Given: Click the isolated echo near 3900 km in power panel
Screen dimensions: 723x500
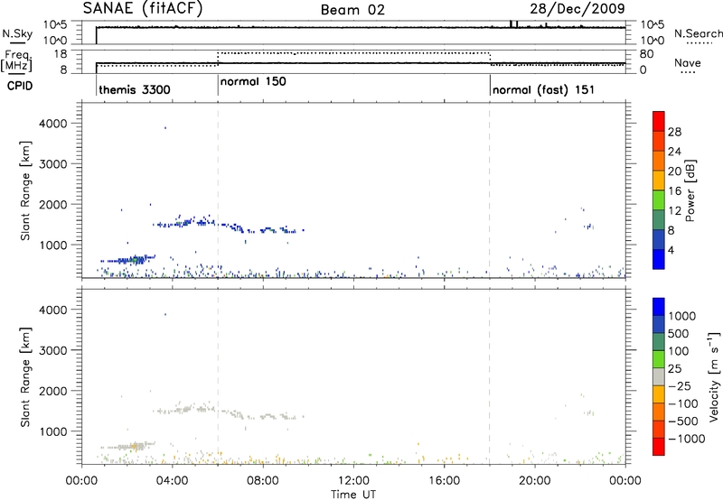Looking at the screenshot, I should click(165, 127).
